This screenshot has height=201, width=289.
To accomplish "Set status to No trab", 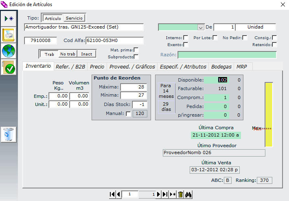I will point(67,54).
